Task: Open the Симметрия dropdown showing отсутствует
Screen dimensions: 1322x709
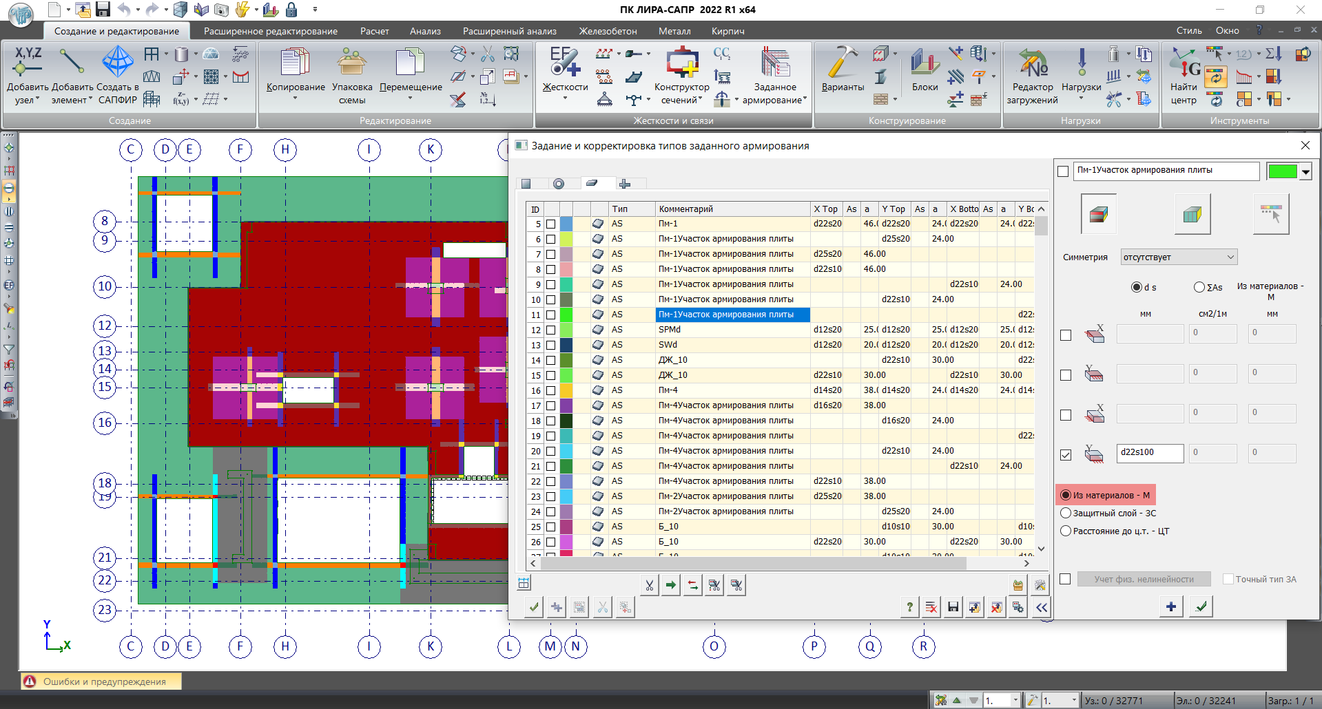Action: pyautogui.click(x=1179, y=257)
